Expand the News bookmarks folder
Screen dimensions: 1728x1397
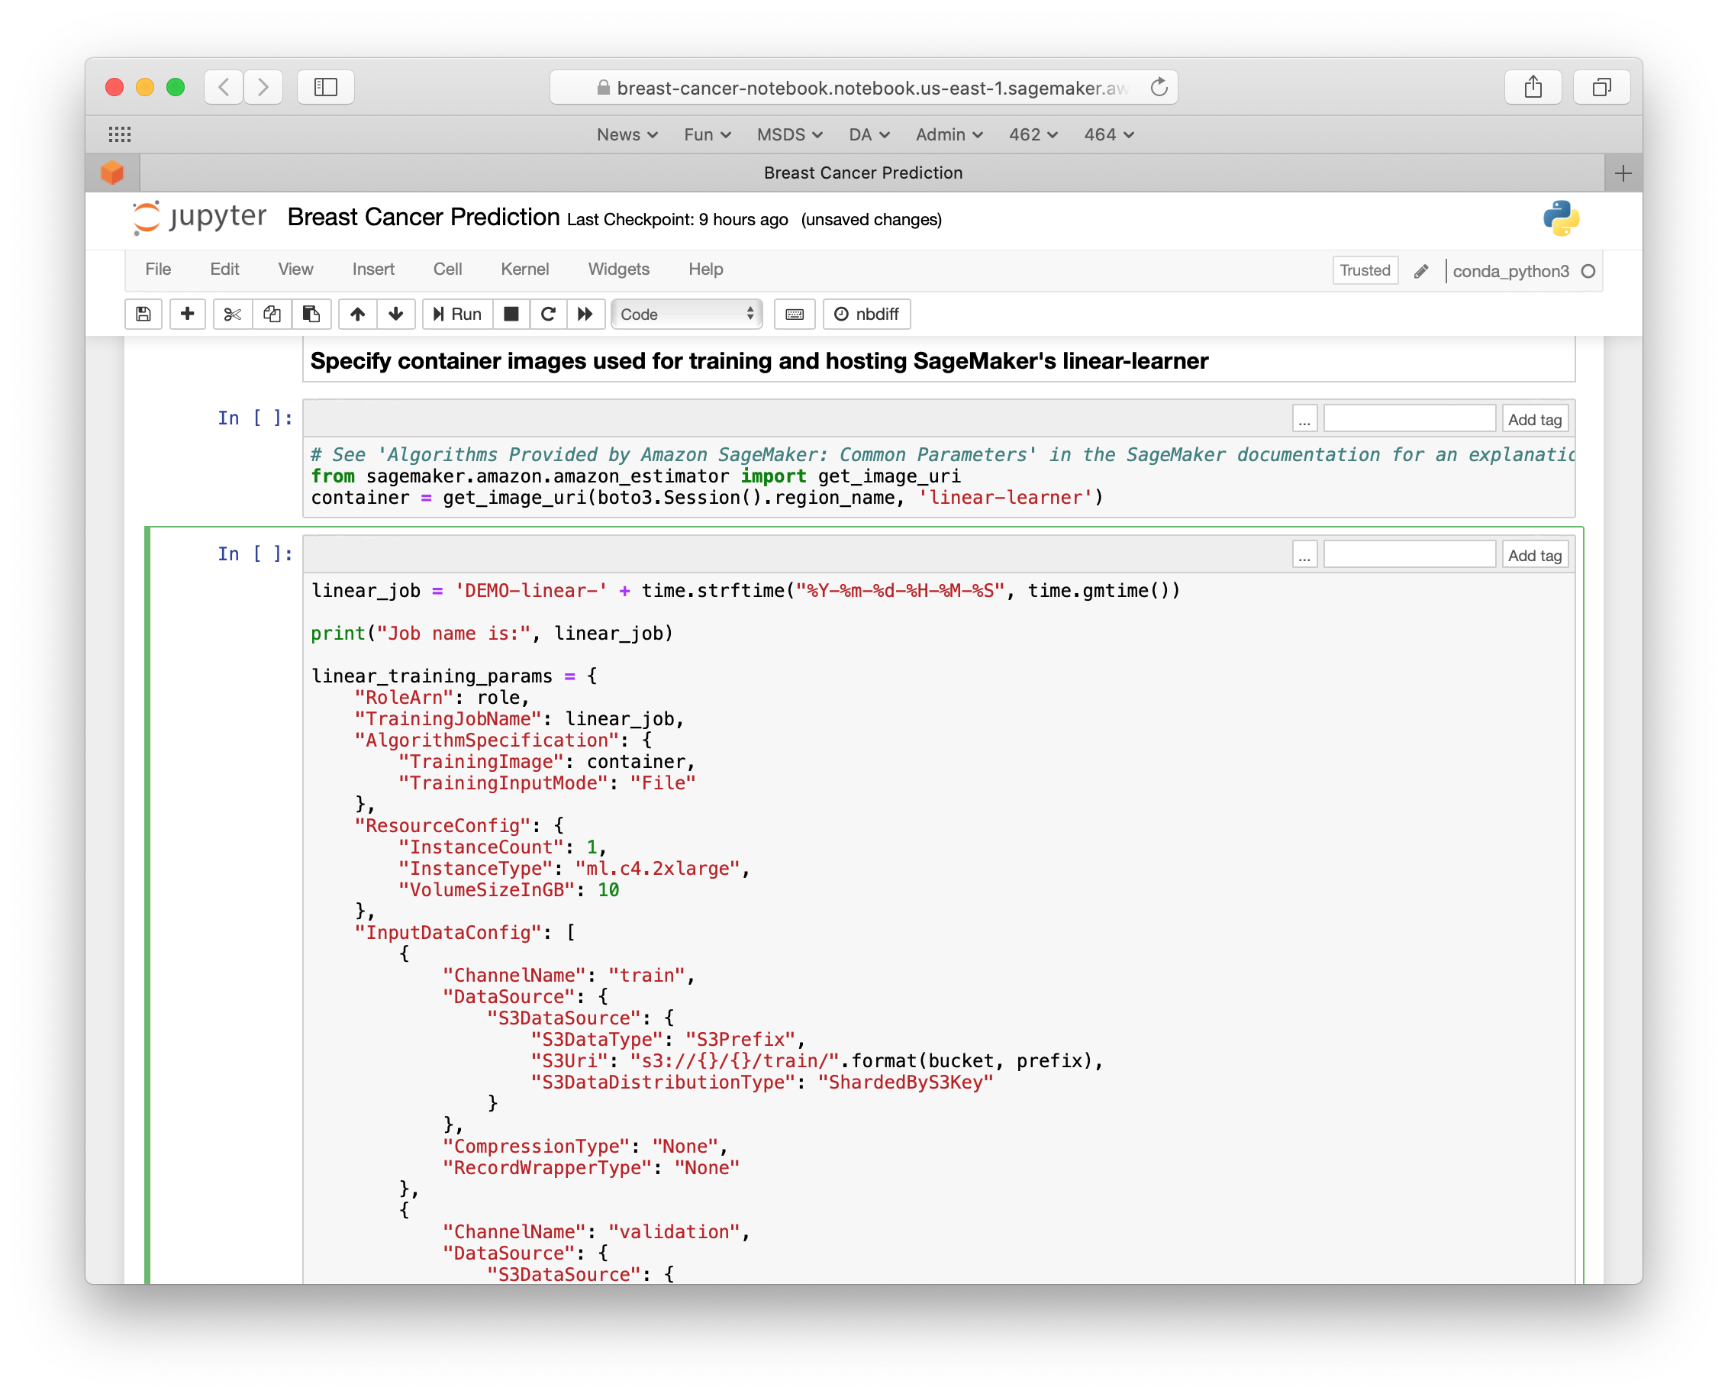coord(627,134)
